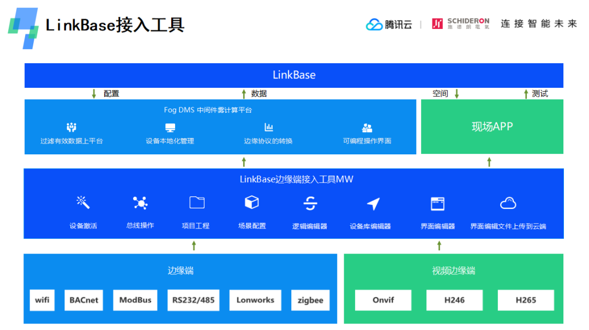This screenshot has height=330, width=589.
Task: Click the LinkBase接入工具 slide title
Action: [115, 25]
